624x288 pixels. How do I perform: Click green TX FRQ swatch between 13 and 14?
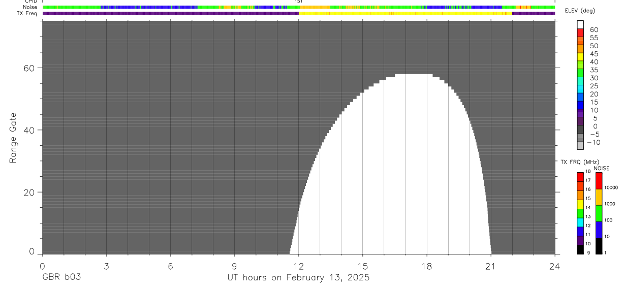tap(580, 213)
